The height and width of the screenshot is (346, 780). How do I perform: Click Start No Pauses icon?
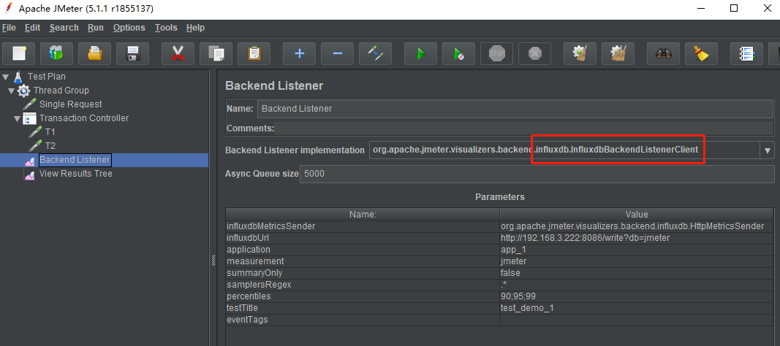coord(458,53)
